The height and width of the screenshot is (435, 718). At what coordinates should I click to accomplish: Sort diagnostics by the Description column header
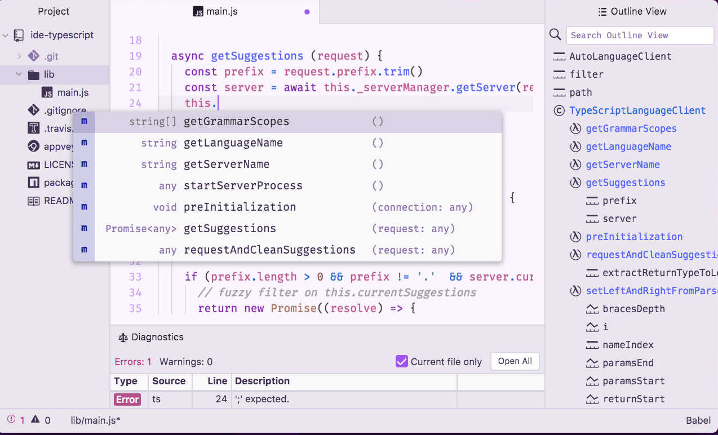point(344,381)
